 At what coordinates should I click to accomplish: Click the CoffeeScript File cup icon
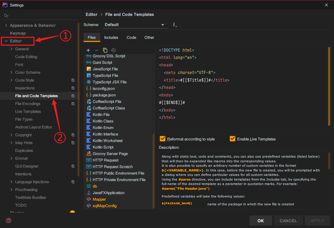pos(89,102)
